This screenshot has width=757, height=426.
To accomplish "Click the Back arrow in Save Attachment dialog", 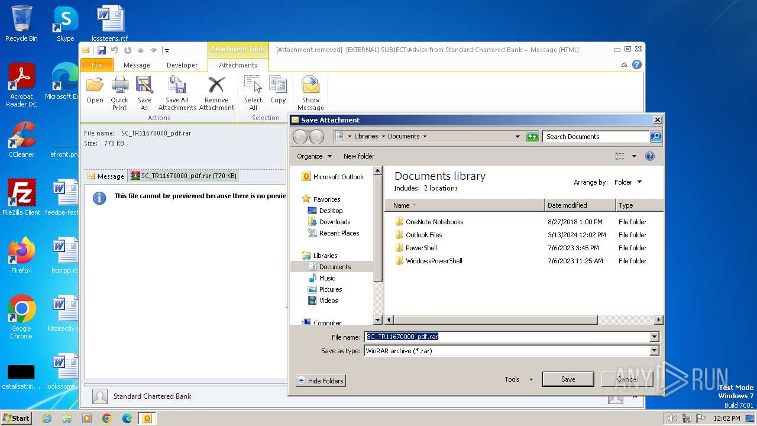I will coord(300,137).
